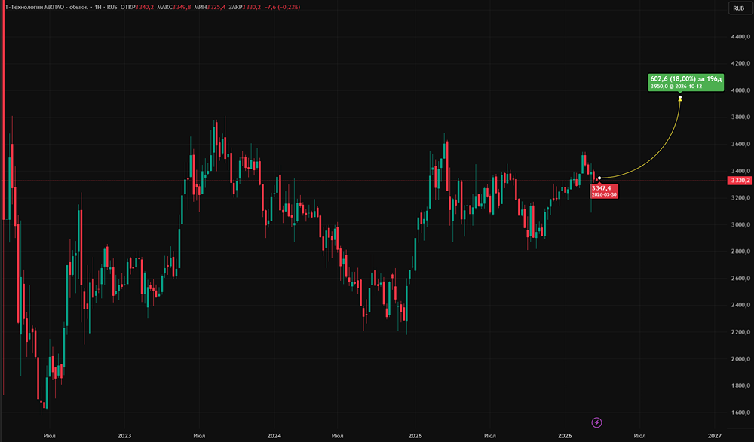Select the forecast curve start point handle
754x442 pixels.
[599, 178]
